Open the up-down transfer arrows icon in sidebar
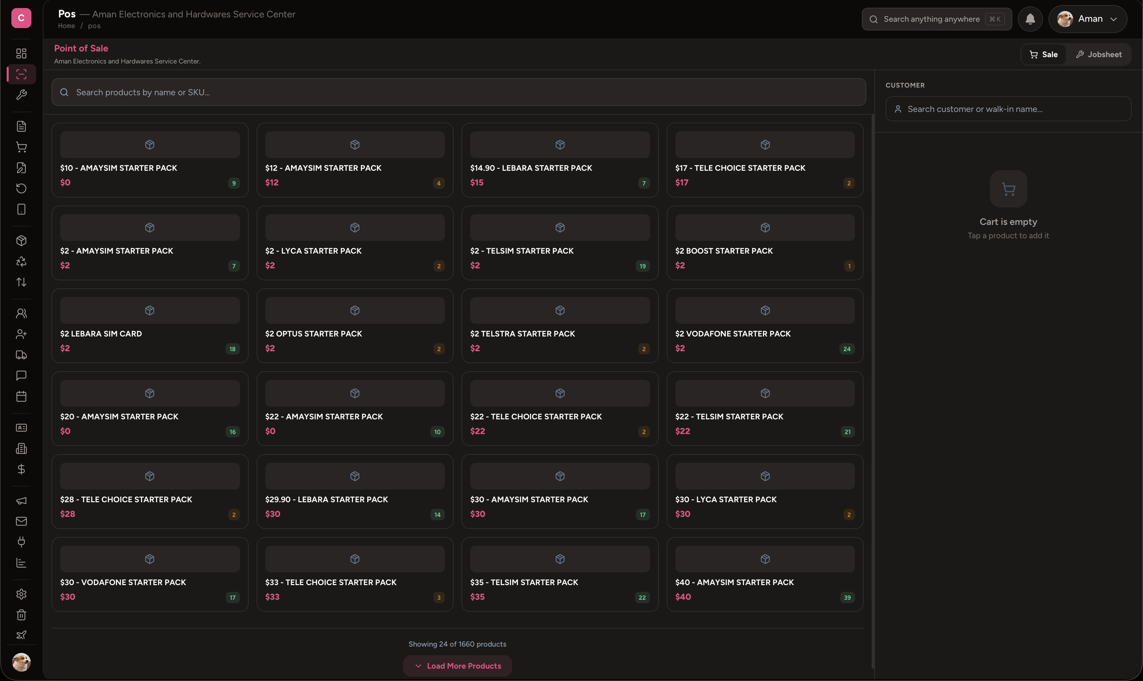Viewport: 1143px width, 681px height. (x=21, y=282)
